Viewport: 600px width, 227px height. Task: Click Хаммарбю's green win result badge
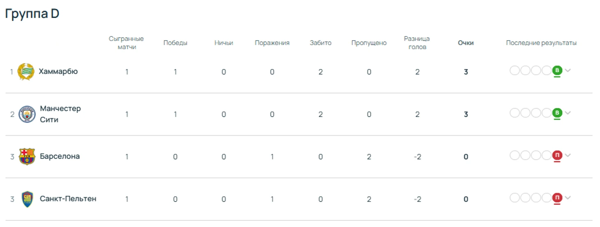pyautogui.click(x=557, y=70)
